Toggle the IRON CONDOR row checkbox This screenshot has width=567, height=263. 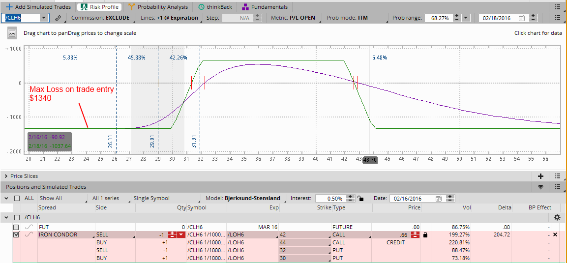tap(16, 235)
